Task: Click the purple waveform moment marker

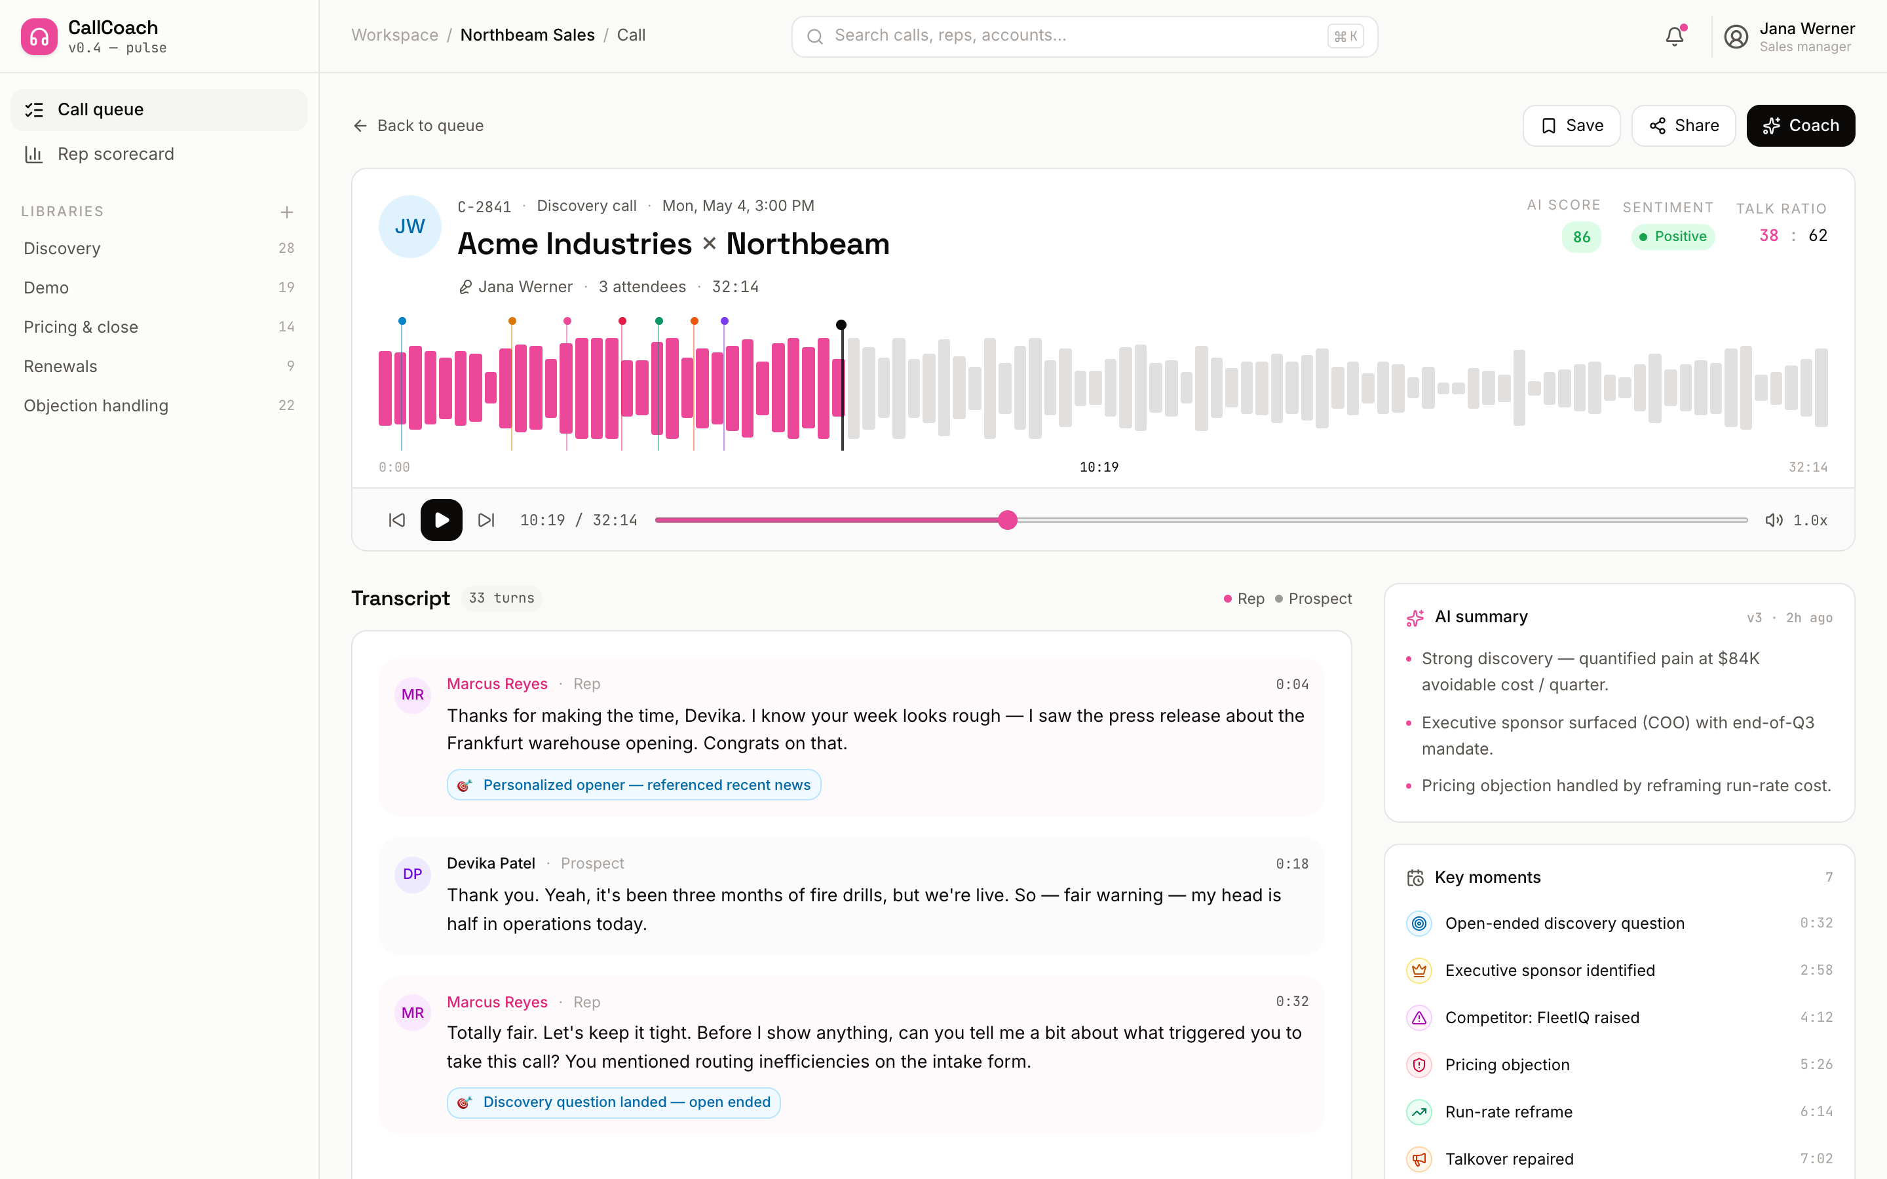Action: [x=725, y=321]
